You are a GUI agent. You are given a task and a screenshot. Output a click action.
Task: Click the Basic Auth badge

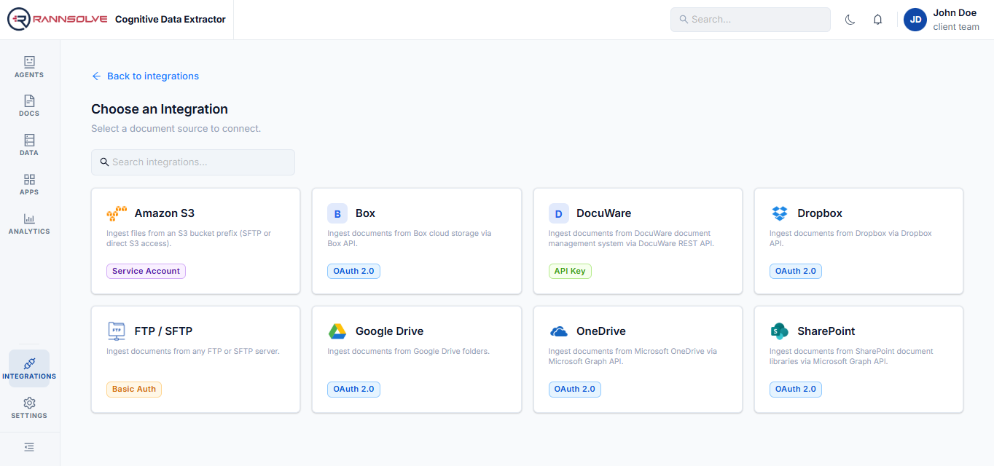point(134,389)
